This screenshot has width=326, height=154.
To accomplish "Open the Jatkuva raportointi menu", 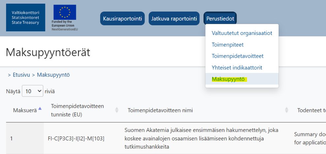I will click(x=174, y=18).
